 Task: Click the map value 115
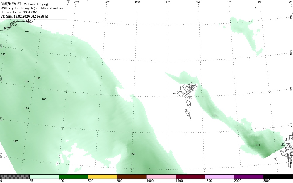pos(38,78)
